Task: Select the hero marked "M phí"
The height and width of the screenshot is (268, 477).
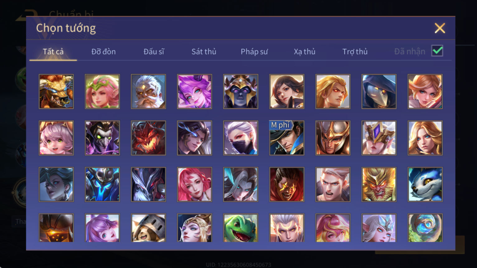Action: click(x=287, y=138)
